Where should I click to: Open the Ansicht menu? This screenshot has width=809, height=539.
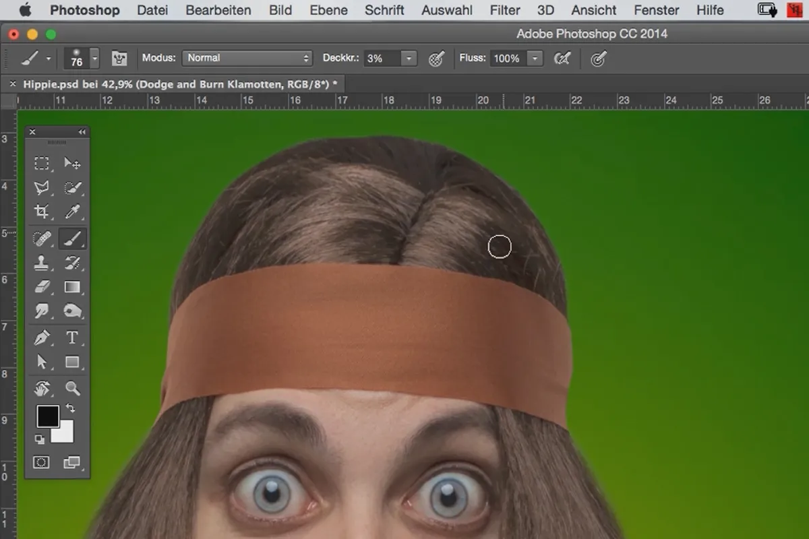coord(594,10)
